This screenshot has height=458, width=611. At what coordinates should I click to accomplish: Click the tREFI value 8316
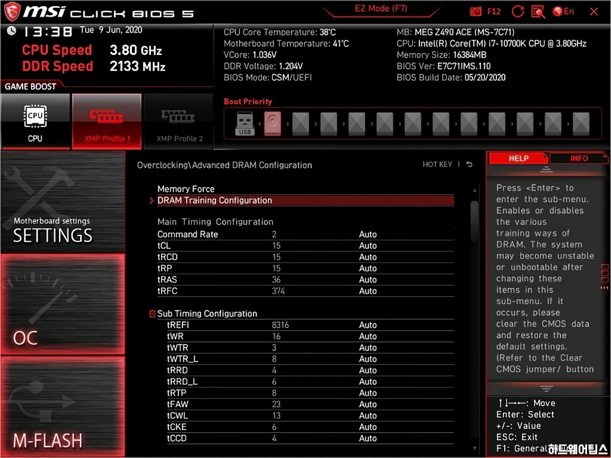click(280, 325)
